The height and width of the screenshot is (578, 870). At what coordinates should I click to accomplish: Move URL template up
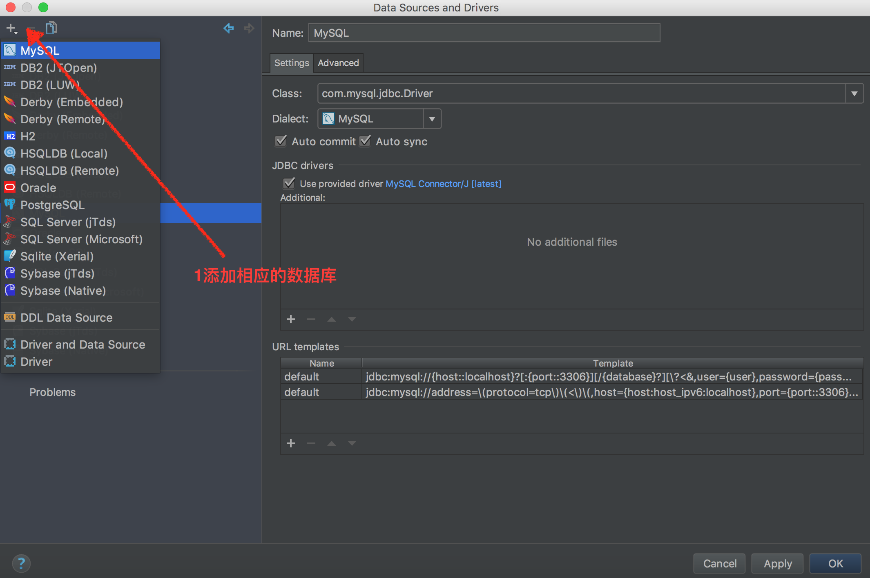332,443
